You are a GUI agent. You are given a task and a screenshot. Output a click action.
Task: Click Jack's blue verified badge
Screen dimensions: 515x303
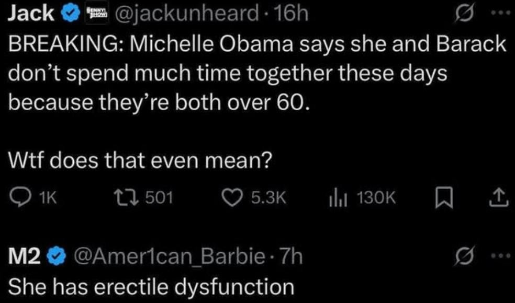(x=70, y=14)
